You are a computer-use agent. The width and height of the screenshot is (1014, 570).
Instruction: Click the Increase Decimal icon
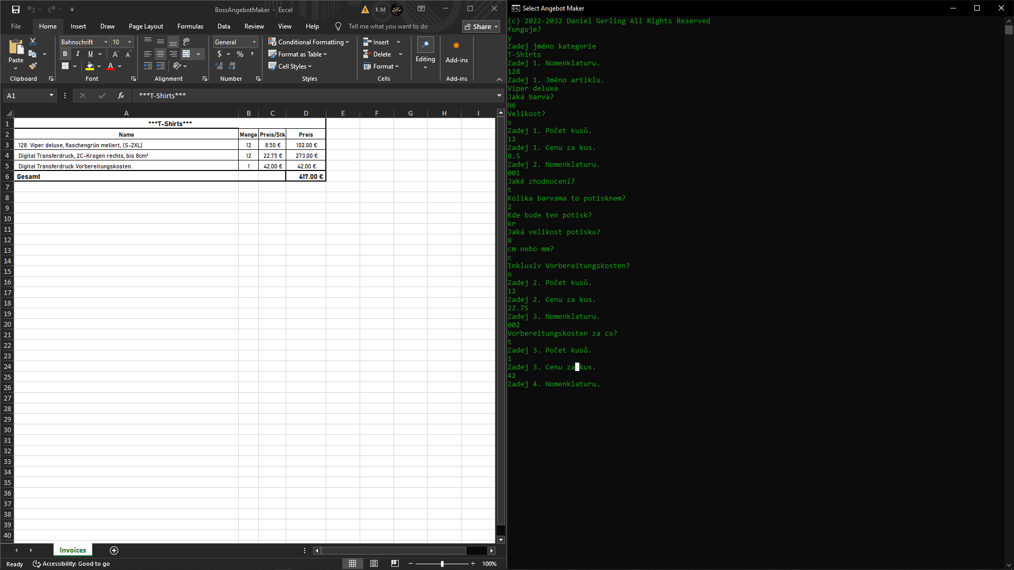click(x=219, y=66)
